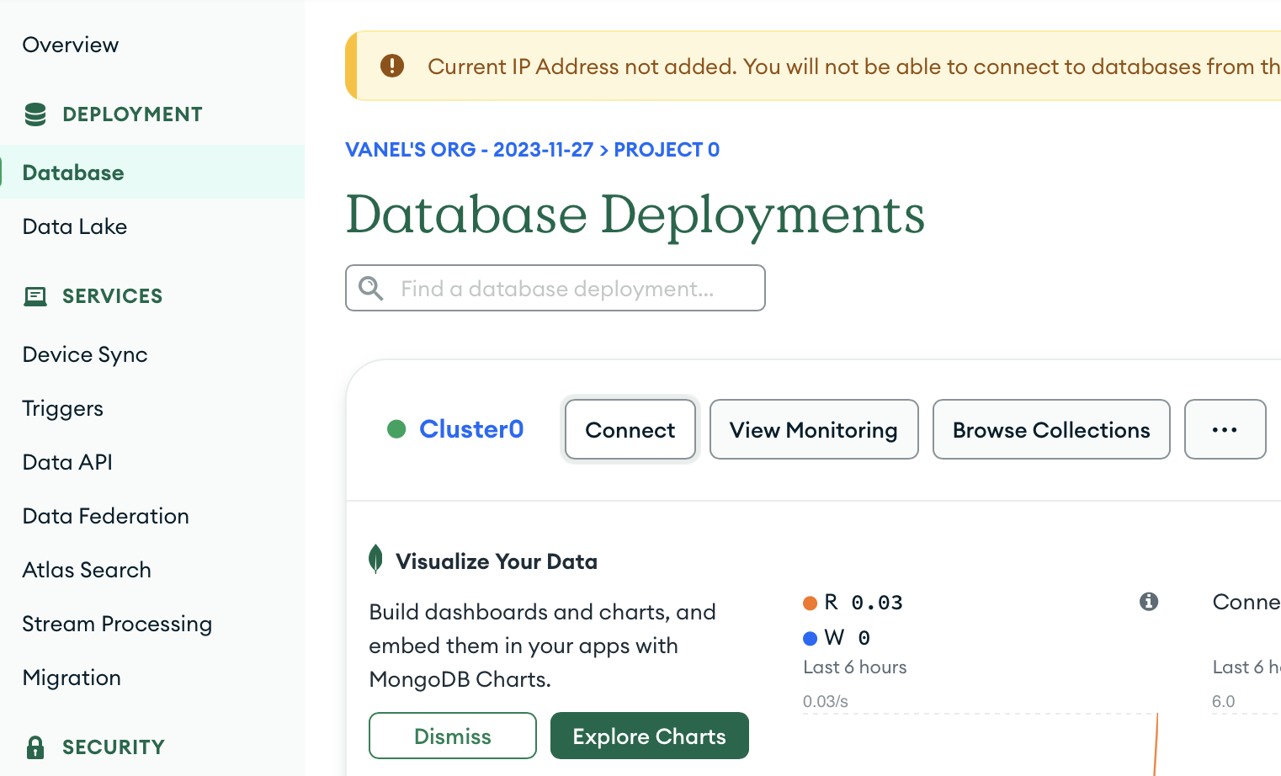Go to Data Lake
Viewport: 1281px width, 776px height.
click(75, 226)
